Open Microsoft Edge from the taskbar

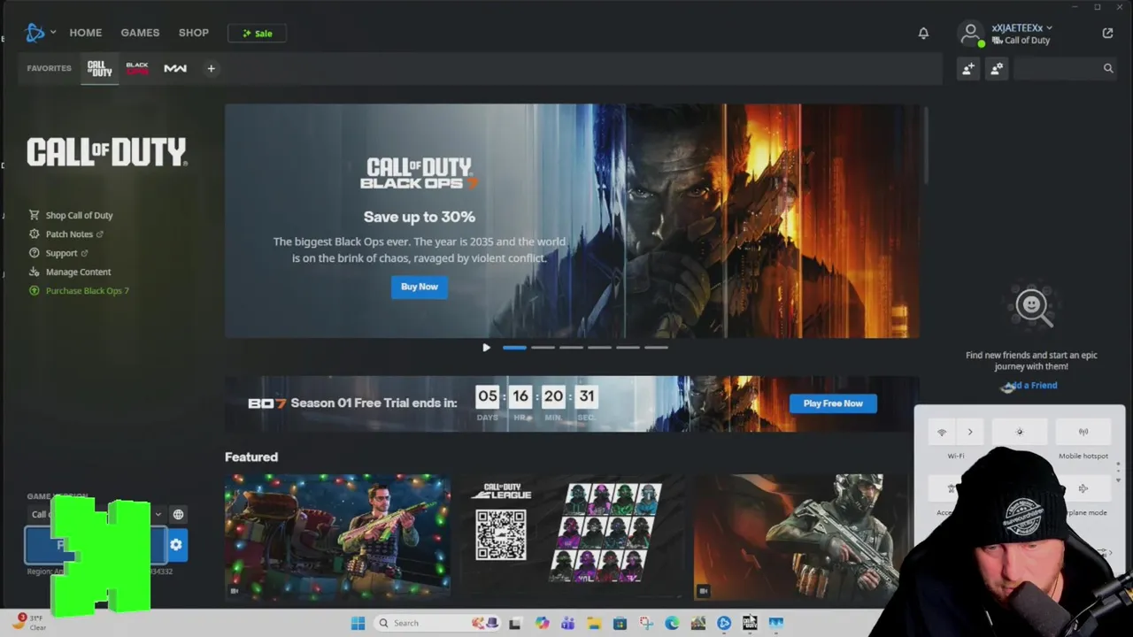click(672, 623)
